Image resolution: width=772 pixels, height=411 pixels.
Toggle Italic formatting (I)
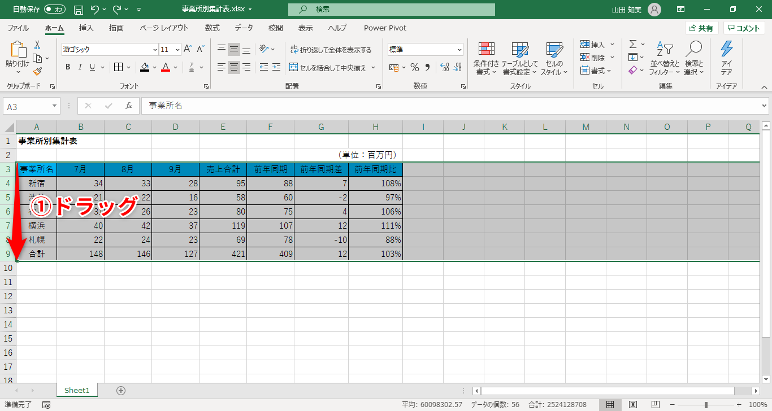[x=80, y=67]
